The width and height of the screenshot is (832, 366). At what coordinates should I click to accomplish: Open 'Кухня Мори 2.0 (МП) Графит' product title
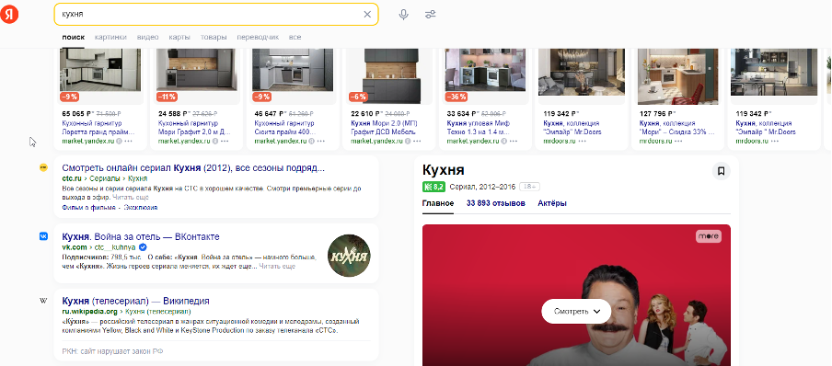tap(385, 127)
